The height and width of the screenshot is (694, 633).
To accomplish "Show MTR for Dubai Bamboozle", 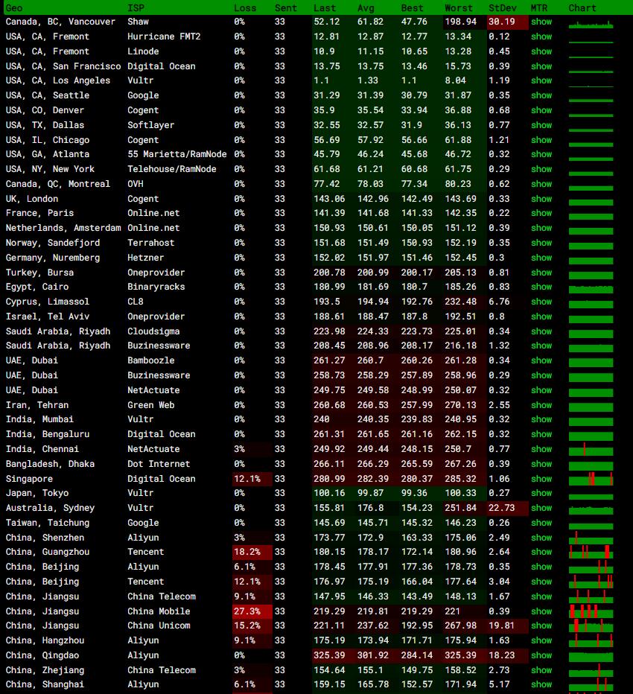I will [x=541, y=360].
